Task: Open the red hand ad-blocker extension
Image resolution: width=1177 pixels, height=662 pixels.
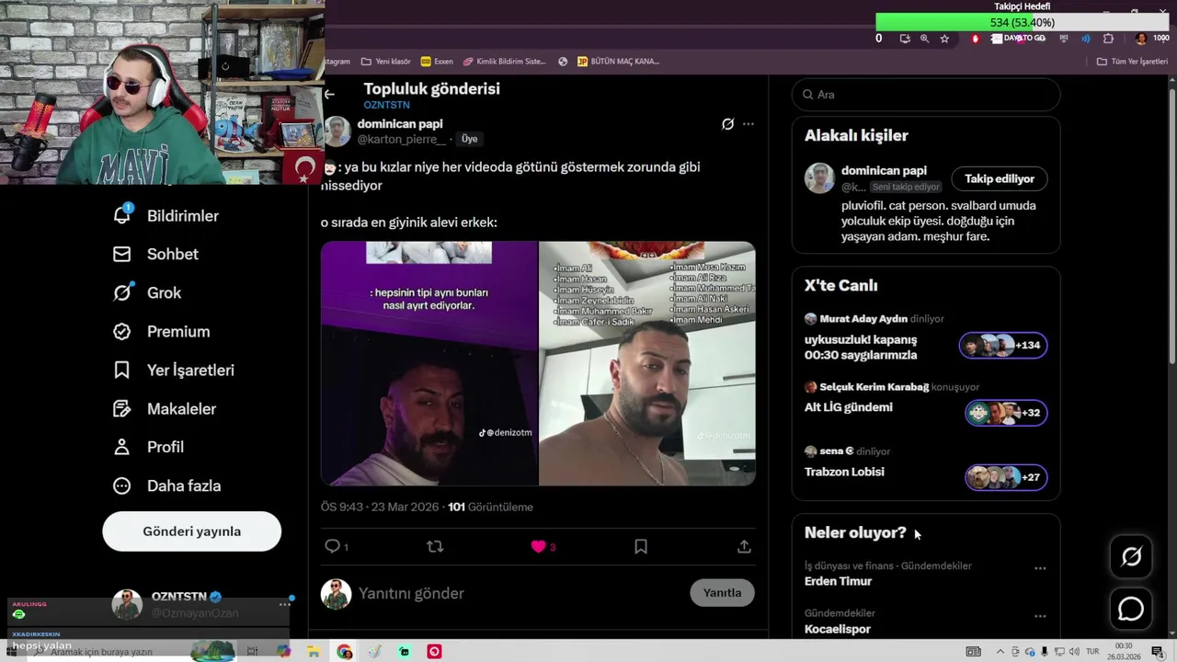Action: [x=976, y=39]
